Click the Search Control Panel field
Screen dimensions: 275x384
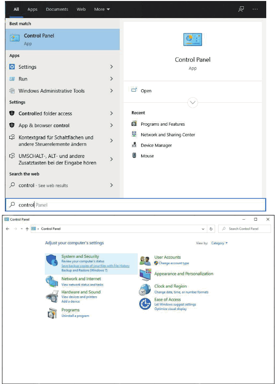point(244,229)
